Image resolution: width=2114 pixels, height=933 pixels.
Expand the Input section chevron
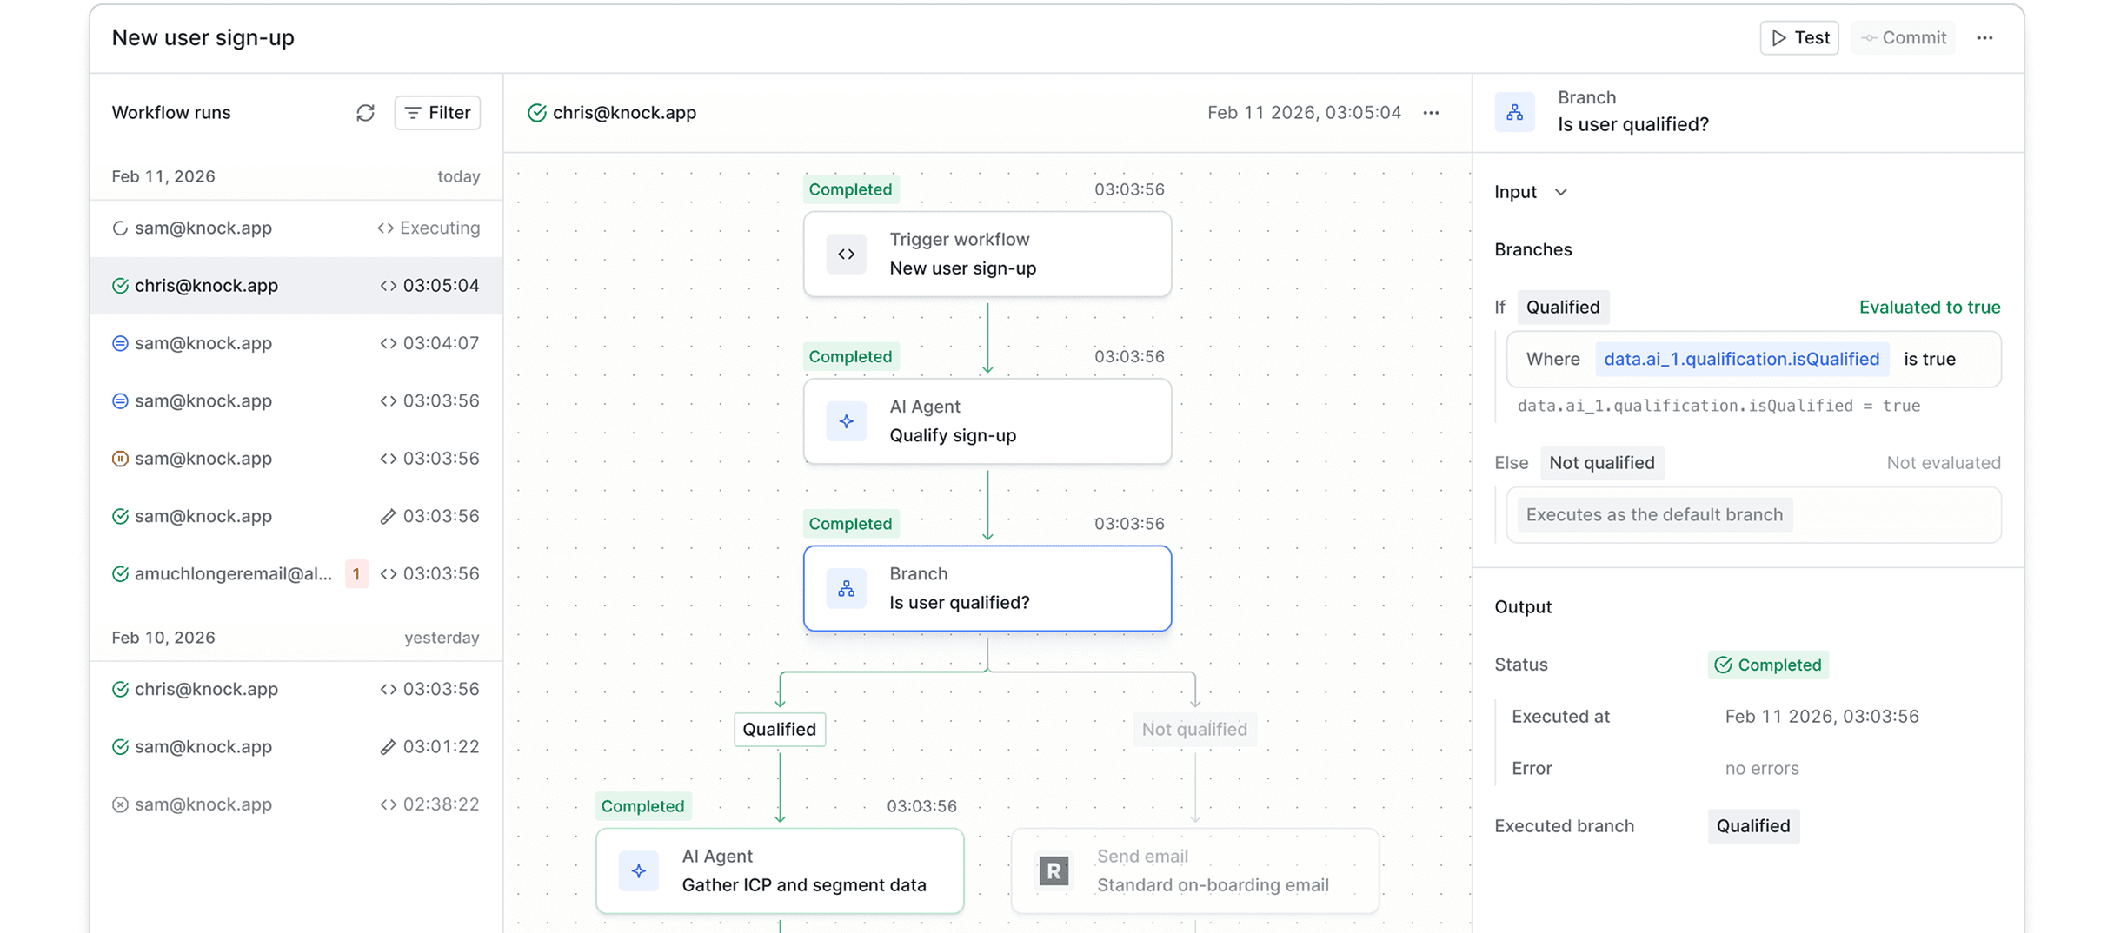(1560, 192)
